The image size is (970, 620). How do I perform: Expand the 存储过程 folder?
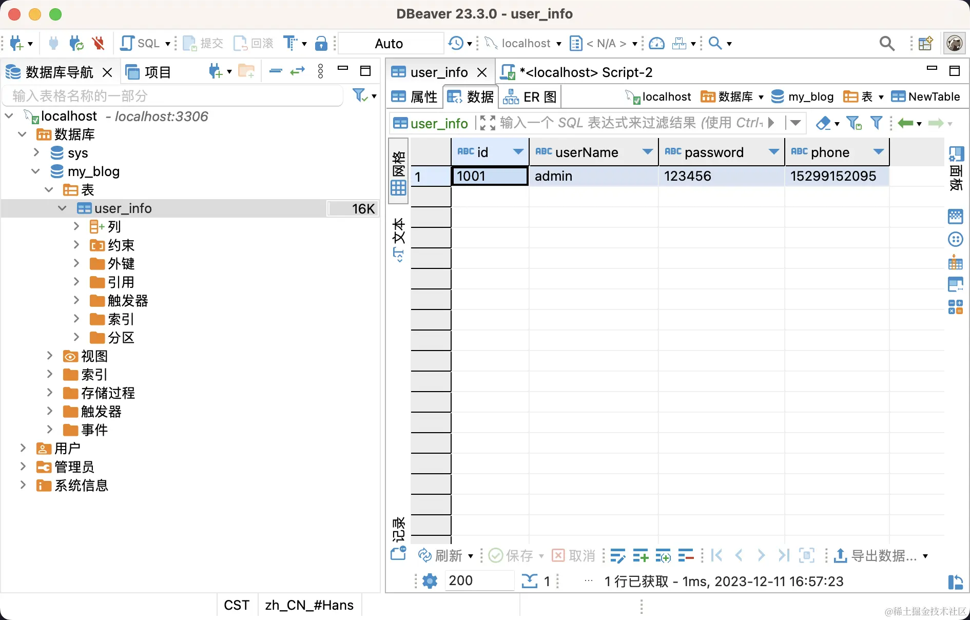(49, 393)
